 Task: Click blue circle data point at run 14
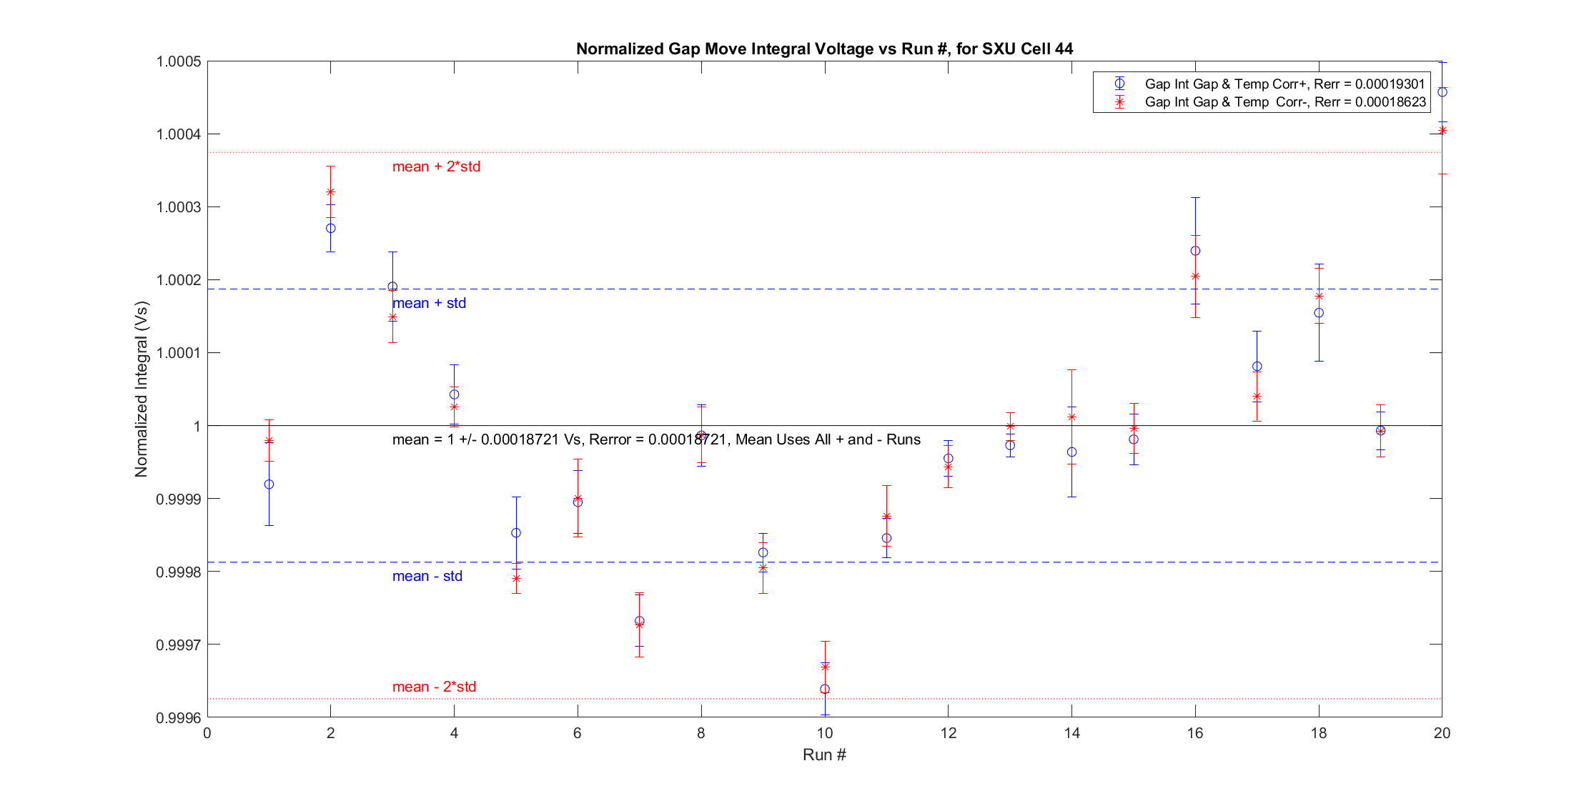click(x=1071, y=452)
